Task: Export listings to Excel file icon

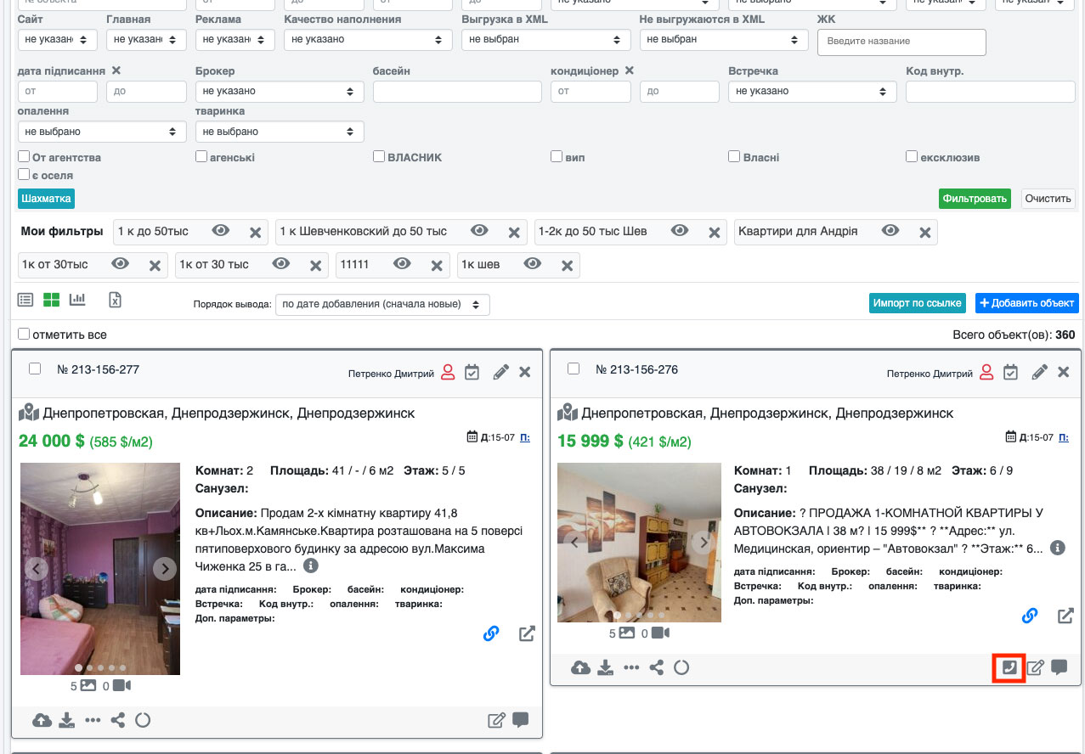Action: (116, 299)
